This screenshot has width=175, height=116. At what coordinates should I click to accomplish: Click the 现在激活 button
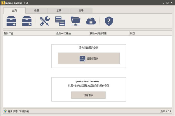(88, 95)
